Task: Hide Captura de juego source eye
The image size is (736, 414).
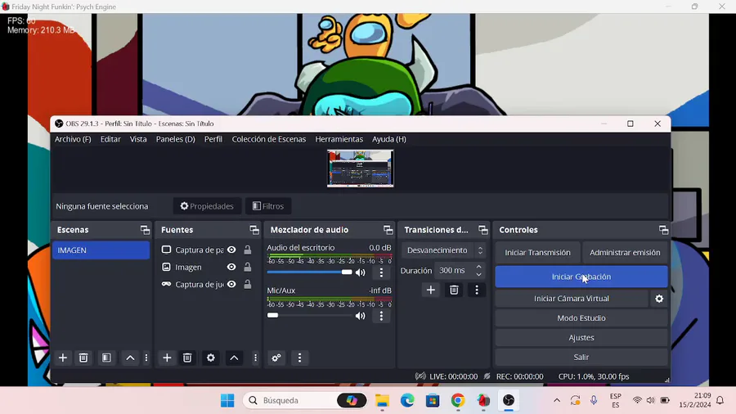Action: [x=231, y=285]
